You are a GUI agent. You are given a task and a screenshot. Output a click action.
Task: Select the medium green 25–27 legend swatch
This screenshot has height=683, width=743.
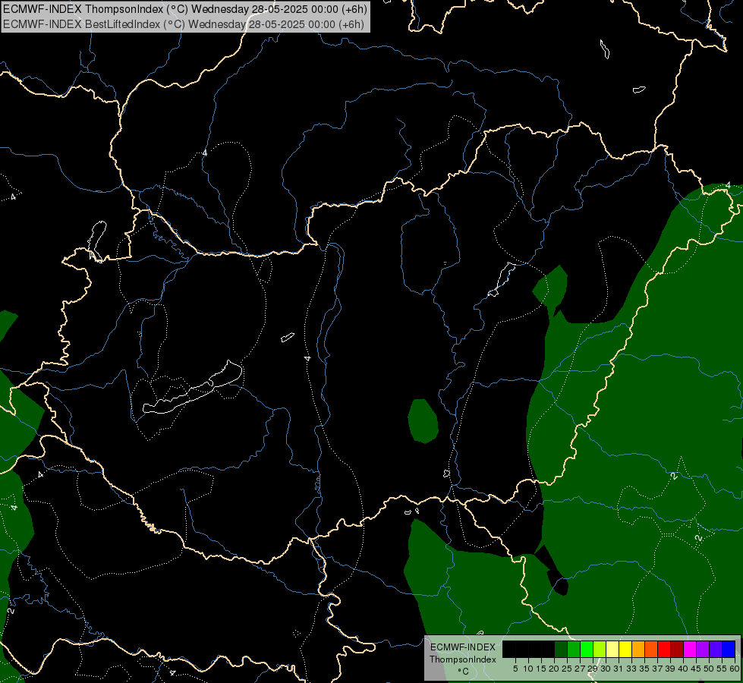point(574,649)
